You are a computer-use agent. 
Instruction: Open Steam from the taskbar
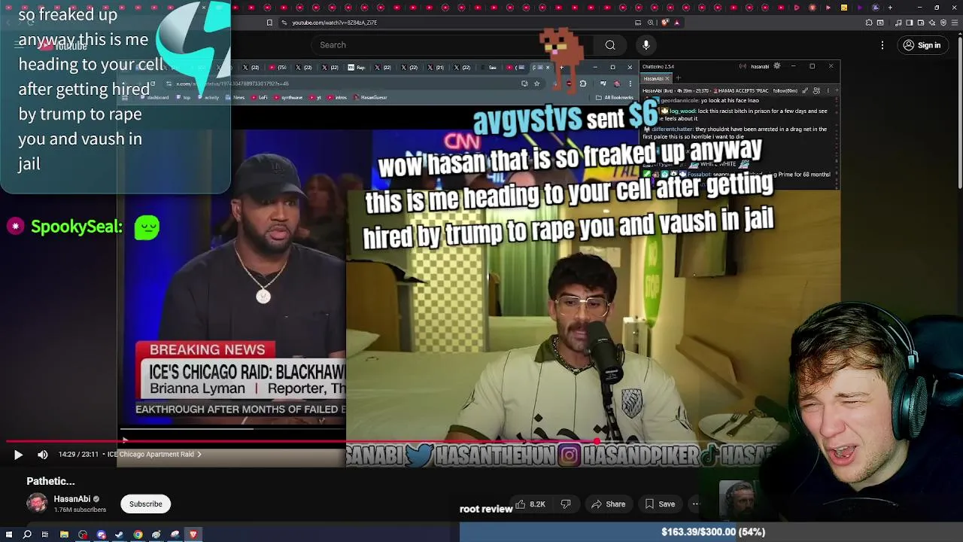pyautogui.click(x=119, y=534)
